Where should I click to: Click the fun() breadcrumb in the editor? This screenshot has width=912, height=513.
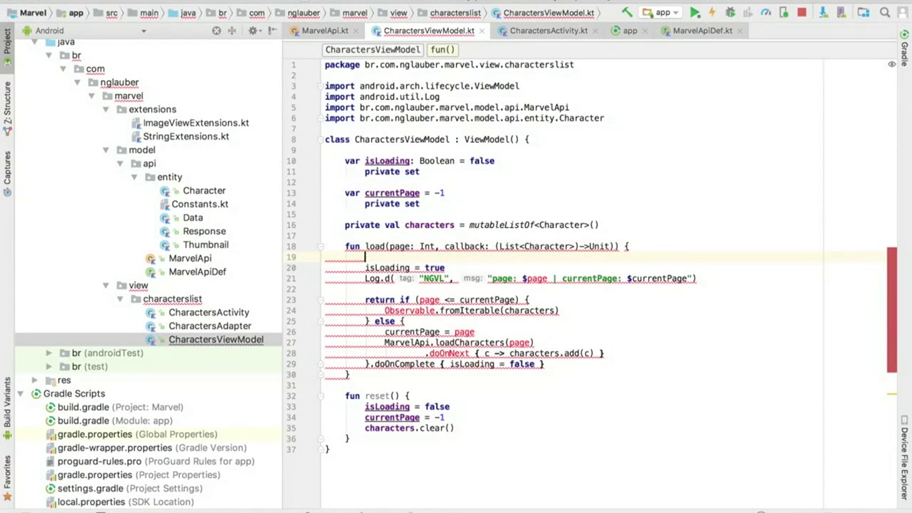[442, 50]
